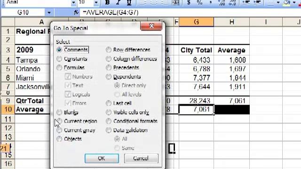Click the Insert Function fx icon
The width and height of the screenshot is (301, 169).
76,13
